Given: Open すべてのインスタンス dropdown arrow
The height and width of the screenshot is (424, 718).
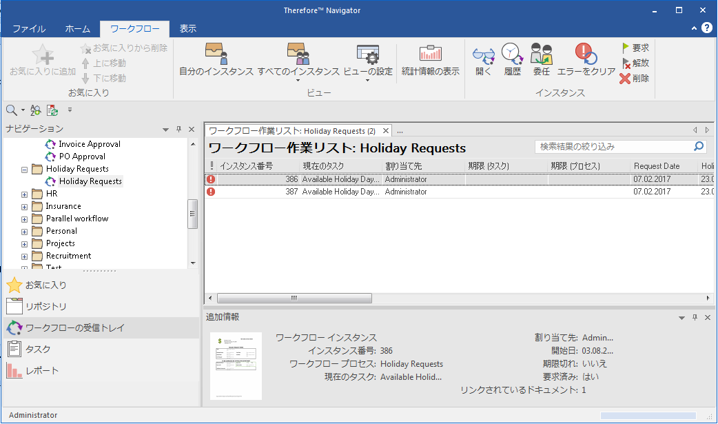Looking at the screenshot, I should pos(298,81).
